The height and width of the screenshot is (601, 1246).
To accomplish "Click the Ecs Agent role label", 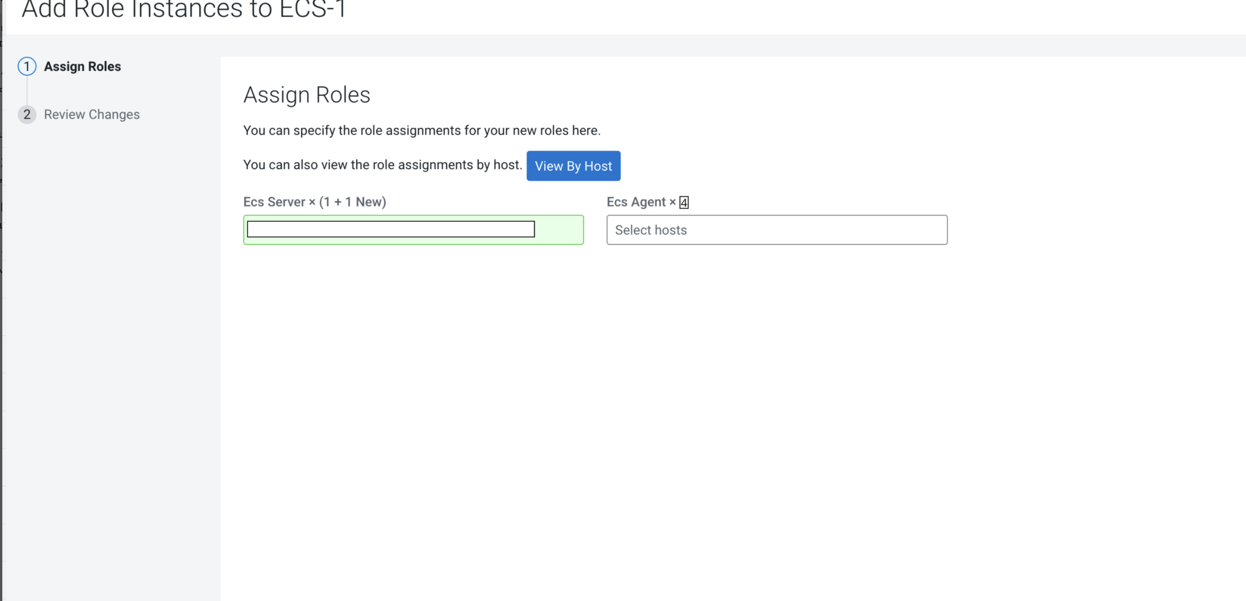I will coord(636,202).
